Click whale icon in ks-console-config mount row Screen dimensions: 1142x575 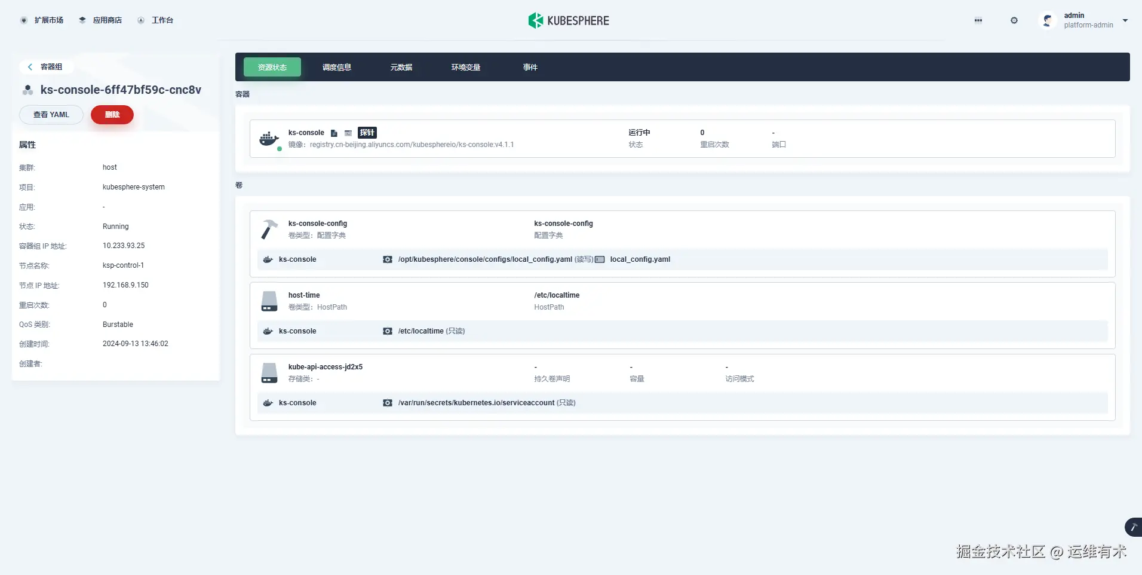coord(268,259)
